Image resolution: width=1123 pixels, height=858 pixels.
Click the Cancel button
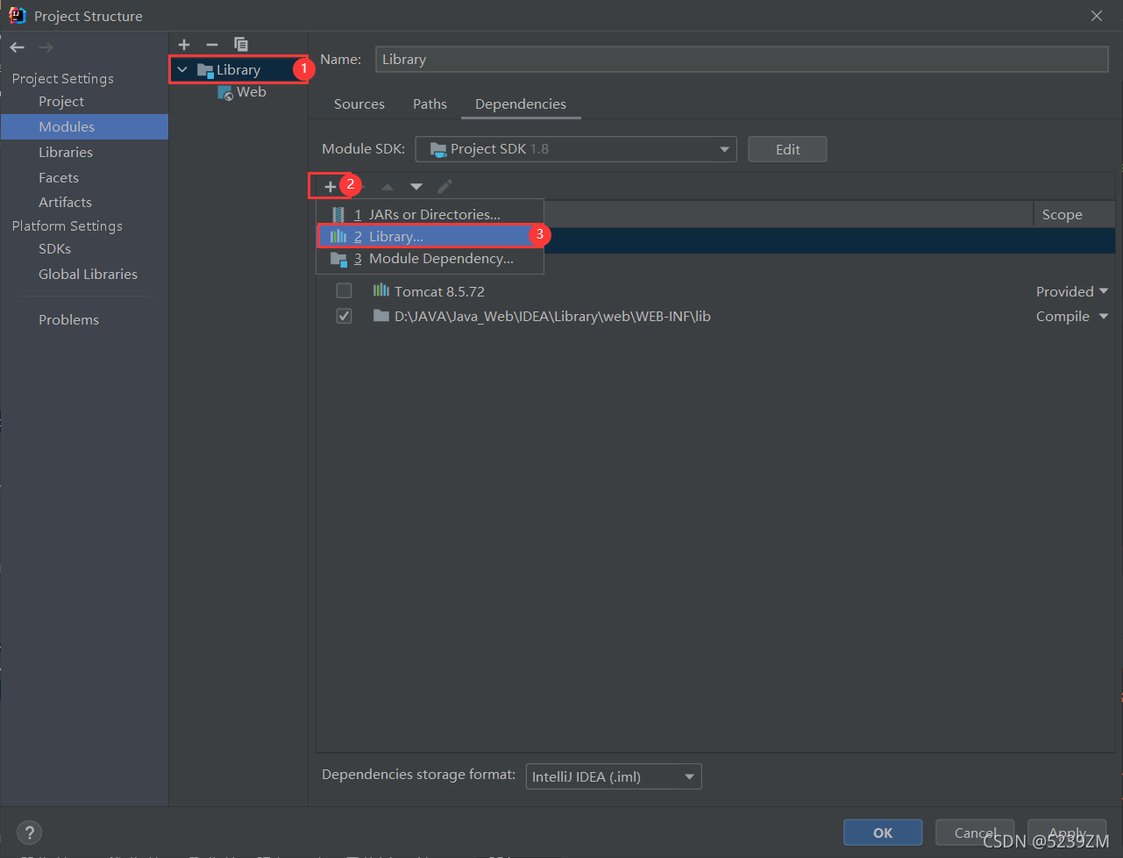pyautogui.click(x=975, y=833)
